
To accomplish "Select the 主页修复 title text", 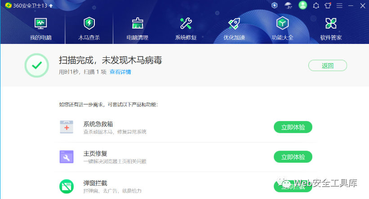I will click(x=95, y=153).
